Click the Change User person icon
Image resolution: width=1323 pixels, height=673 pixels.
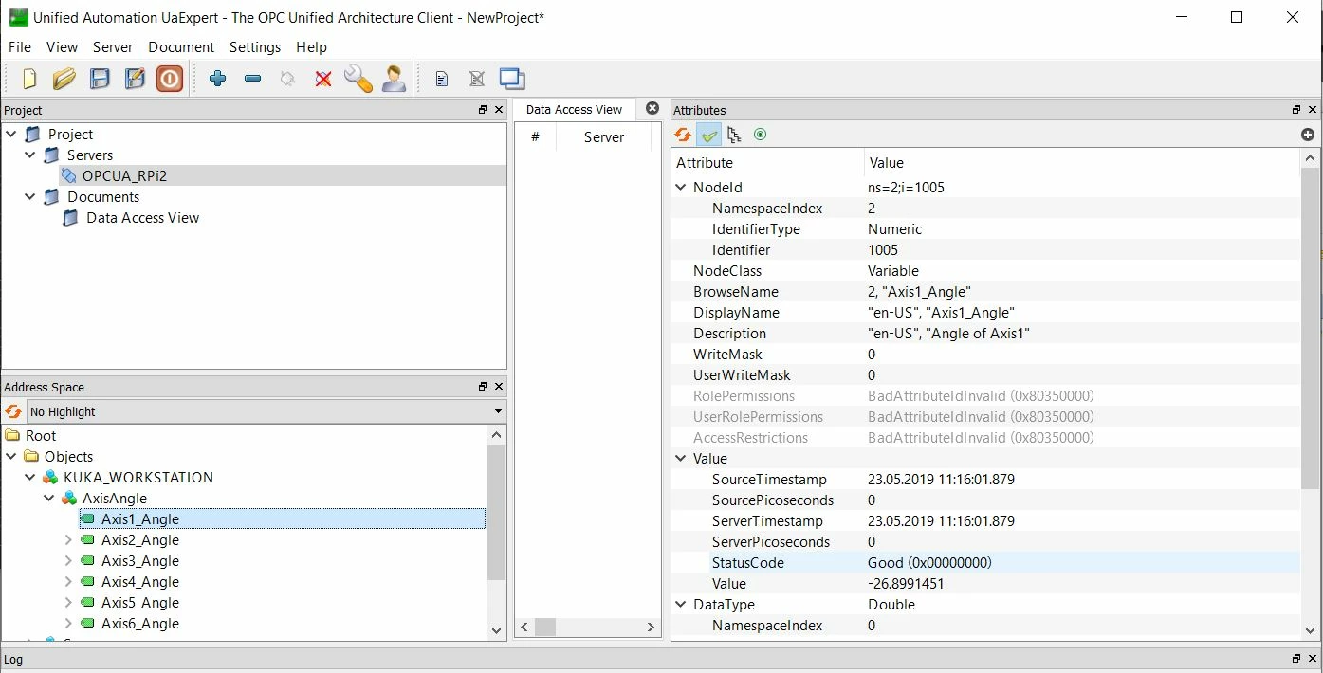(x=394, y=79)
